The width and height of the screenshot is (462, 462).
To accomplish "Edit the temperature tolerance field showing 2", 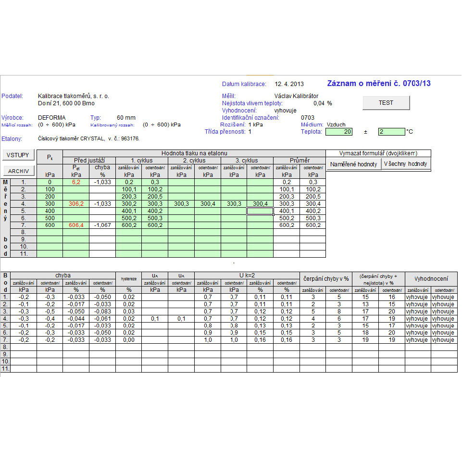I will [392, 132].
